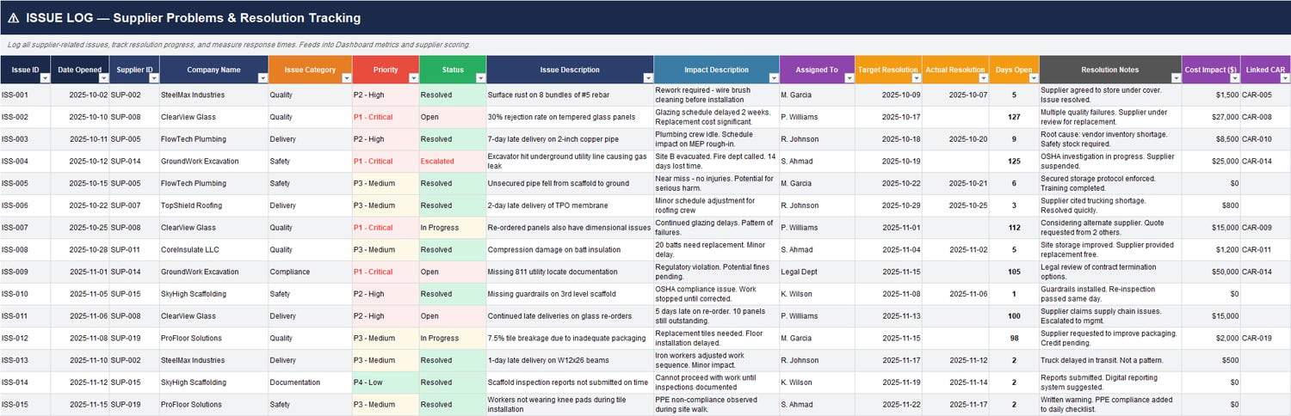The width and height of the screenshot is (1291, 416).
Task: Select cost impact $27,000
Action: pyautogui.click(x=1211, y=117)
